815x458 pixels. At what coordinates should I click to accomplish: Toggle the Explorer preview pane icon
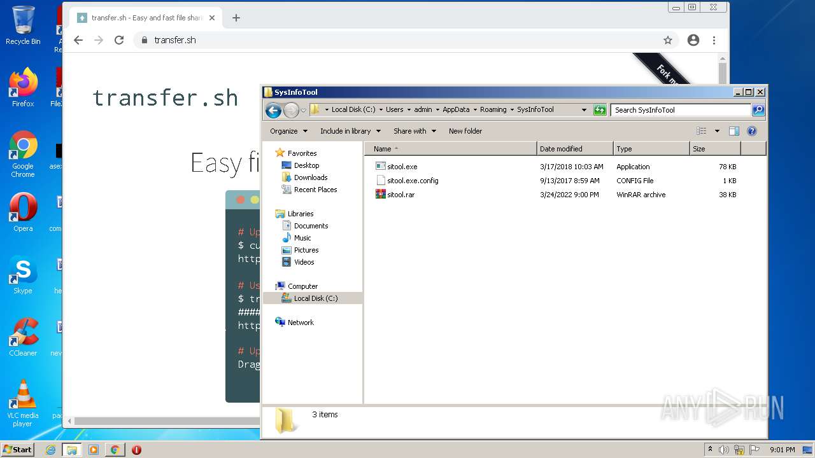click(x=733, y=131)
